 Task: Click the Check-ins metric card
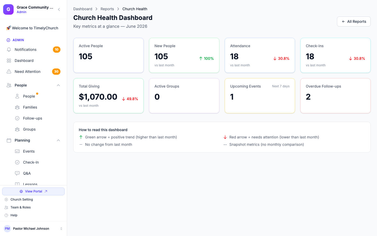[335, 55]
